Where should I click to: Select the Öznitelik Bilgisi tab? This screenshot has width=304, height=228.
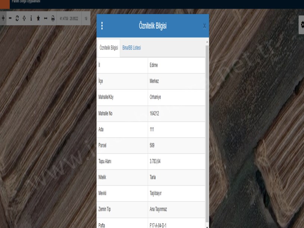(109, 48)
